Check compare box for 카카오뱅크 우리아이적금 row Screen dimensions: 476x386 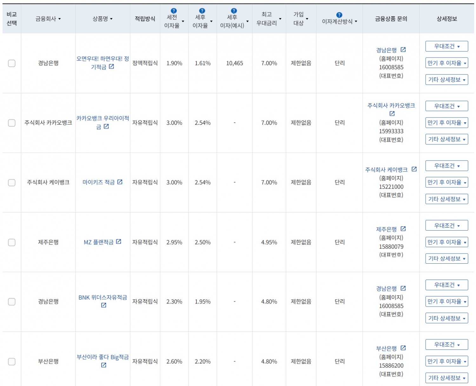pos(12,123)
